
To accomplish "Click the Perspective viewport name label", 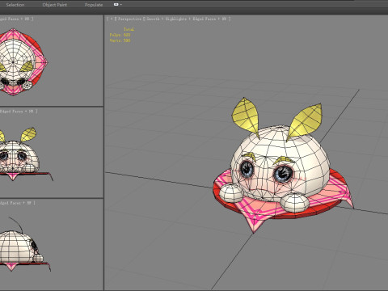I will pyautogui.click(x=129, y=19).
